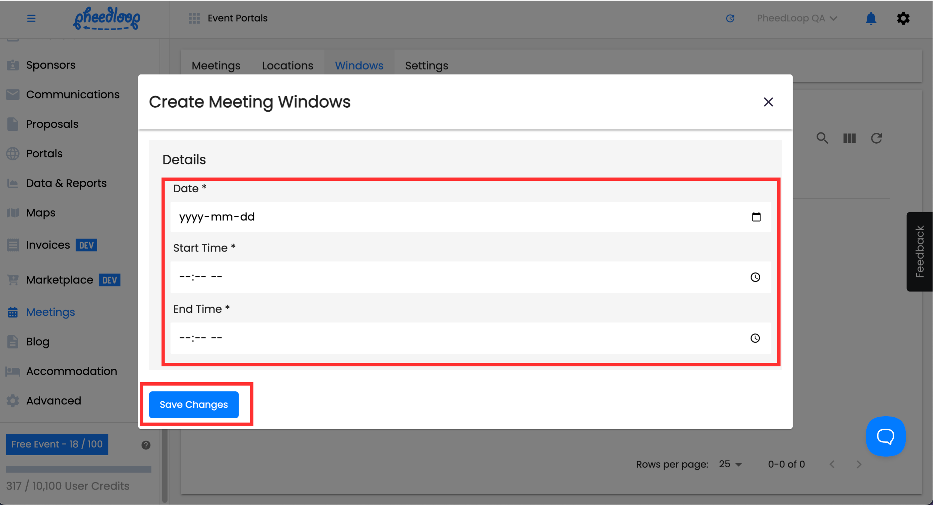The height and width of the screenshot is (505, 933).
Task: Click the Save Changes button
Action: coord(194,404)
